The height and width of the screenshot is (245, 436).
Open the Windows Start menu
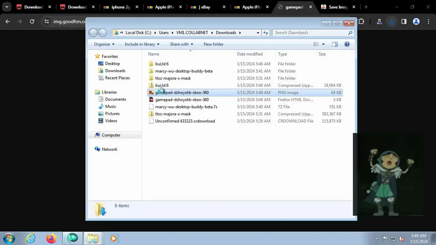point(9,238)
